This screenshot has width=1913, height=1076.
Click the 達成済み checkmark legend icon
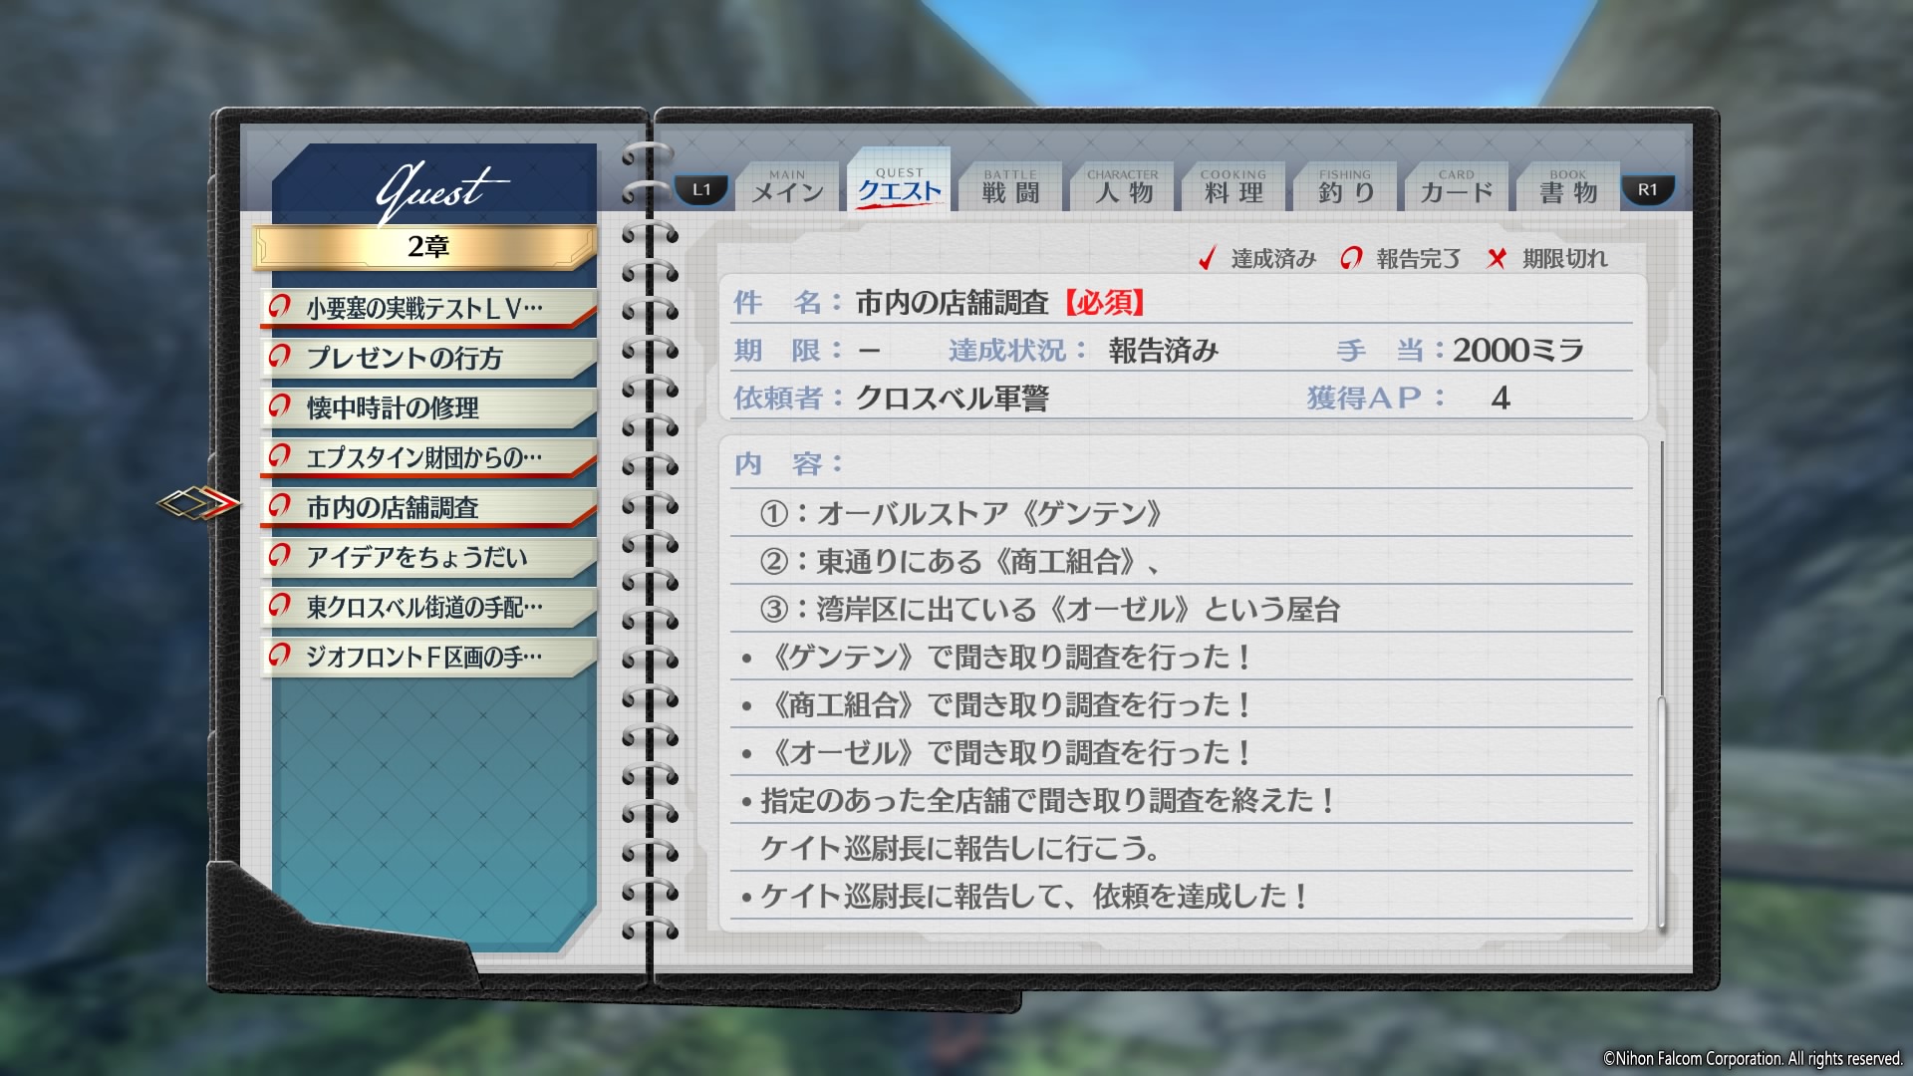pos(1207,258)
